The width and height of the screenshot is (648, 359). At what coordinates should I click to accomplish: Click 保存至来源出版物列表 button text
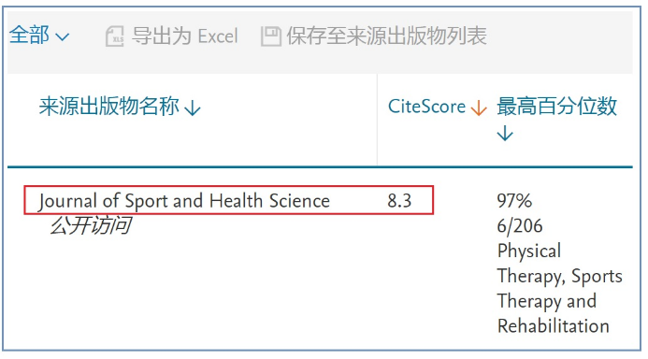387,36
